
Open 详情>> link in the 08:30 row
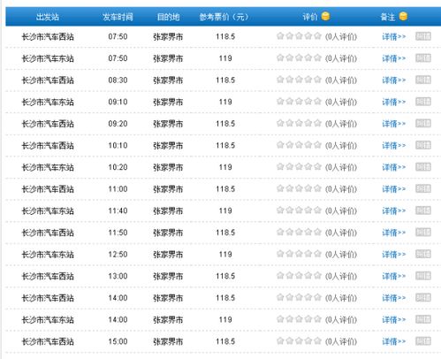coord(394,80)
